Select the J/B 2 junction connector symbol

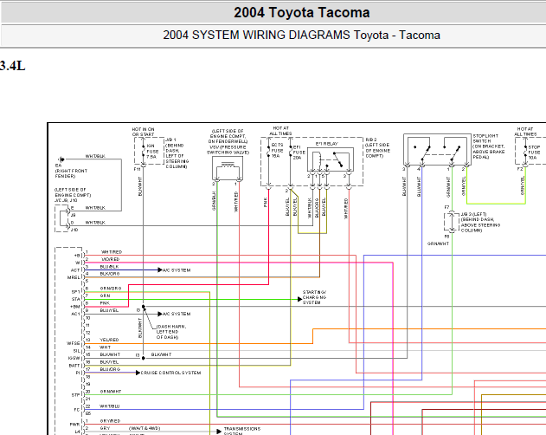[x=452, y=222]
